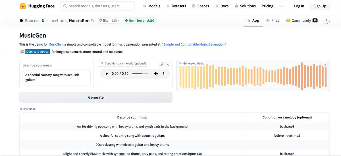
Task: Click the bolero_ravel.mp3 cell
Action: coord(287,136)
